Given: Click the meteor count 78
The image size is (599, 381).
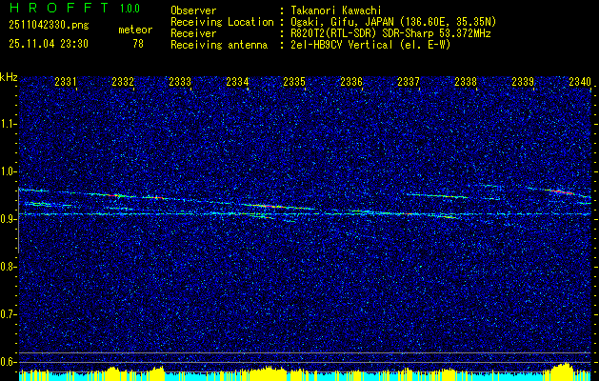Looking at the screenshot, I should [138, 44].
